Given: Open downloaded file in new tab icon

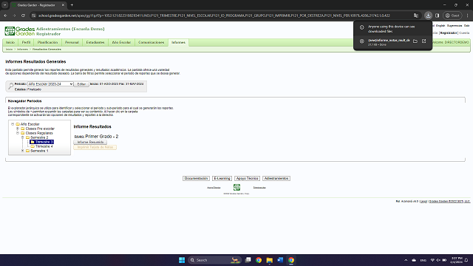Looking at the screenshot, I should [x=423, y=41].
